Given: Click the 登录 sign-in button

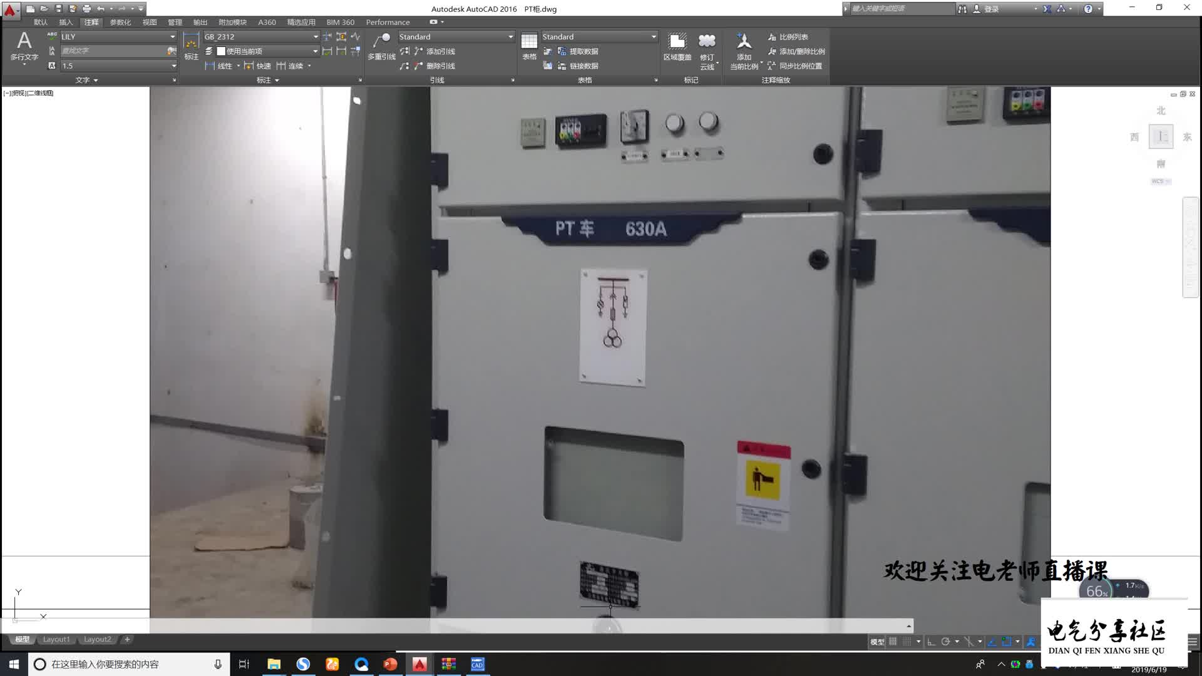Looking at the screenshot, I should pyautogui.click(x=987, y=9).
